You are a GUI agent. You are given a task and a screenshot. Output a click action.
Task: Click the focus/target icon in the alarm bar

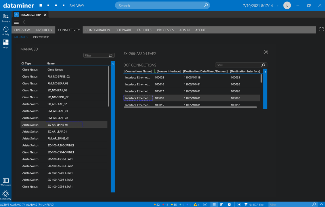[239, 204]
